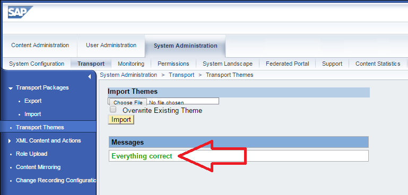This screenshot has width=408, height=195.
Task: Open Import under Transport Packages
Action: coord(33,114)
